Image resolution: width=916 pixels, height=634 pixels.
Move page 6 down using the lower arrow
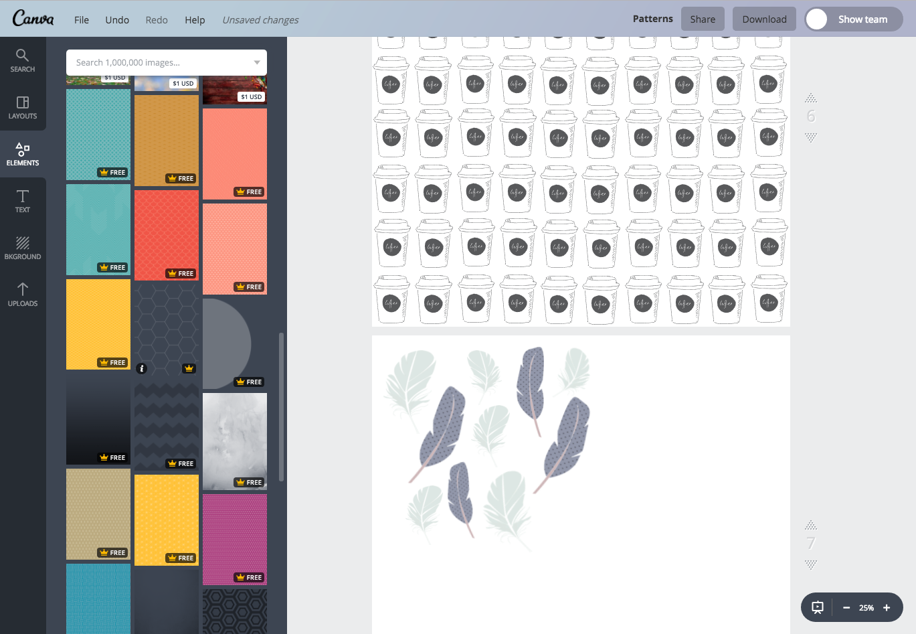click(810, 138)
